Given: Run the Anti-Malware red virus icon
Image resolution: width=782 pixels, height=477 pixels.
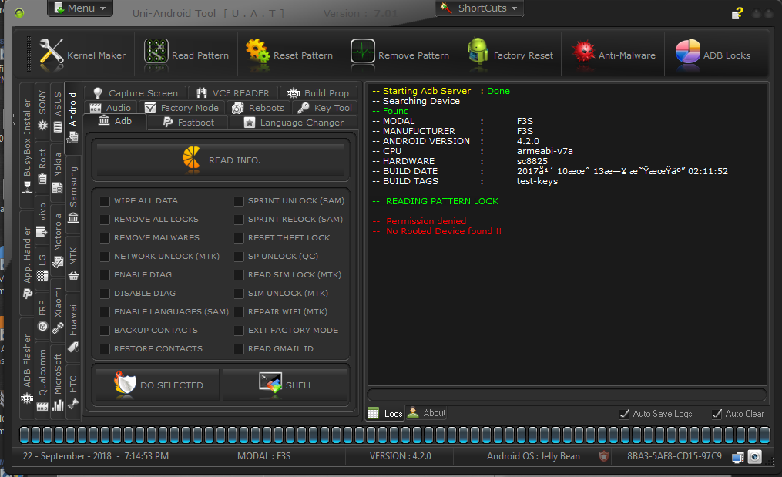Looking at the screenshot, I should click(x=583, y=52).
